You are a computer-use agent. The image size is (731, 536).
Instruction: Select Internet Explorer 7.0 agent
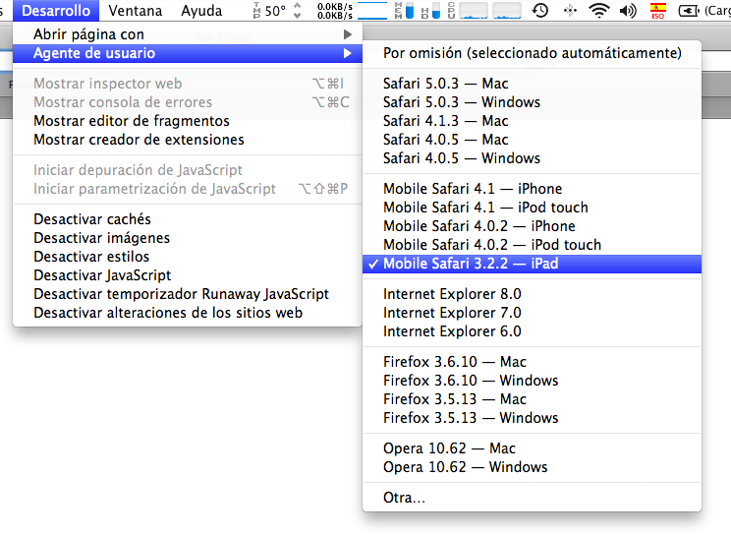[532, 313]
